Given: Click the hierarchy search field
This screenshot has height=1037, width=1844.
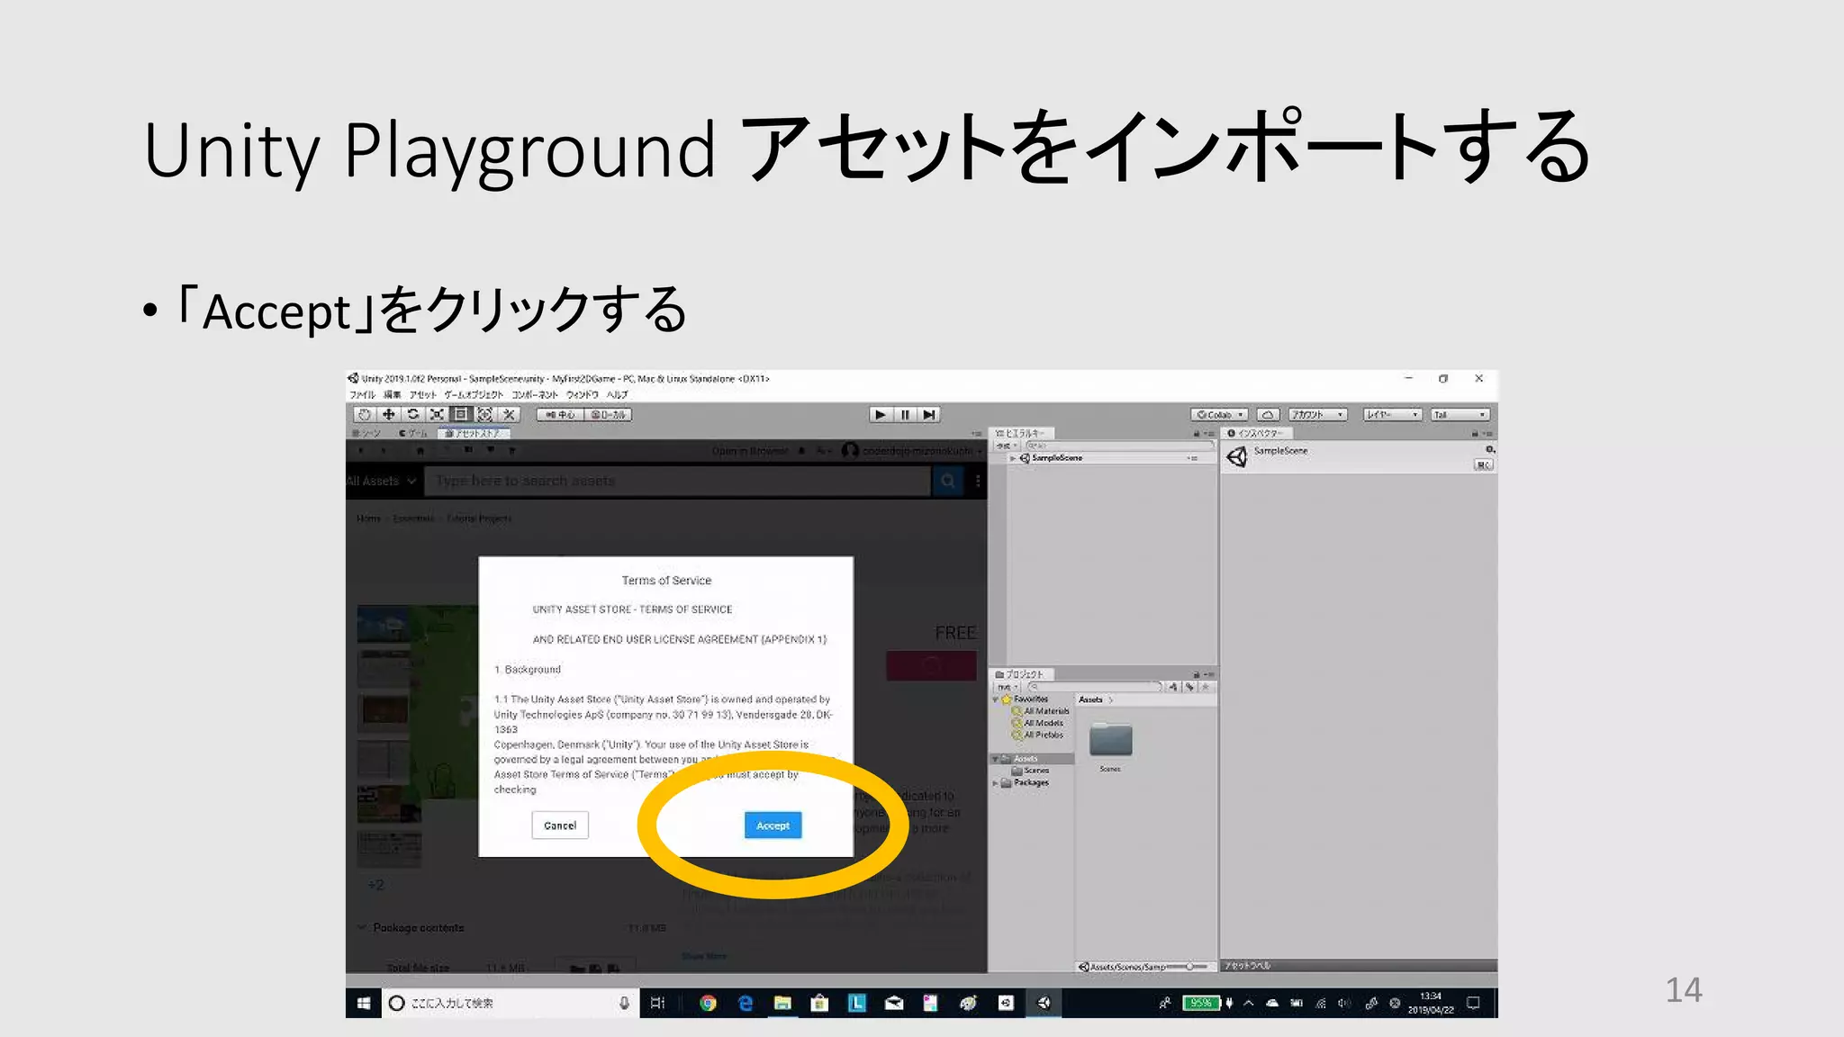Looking at the screenshot, I should [1119, 446].
